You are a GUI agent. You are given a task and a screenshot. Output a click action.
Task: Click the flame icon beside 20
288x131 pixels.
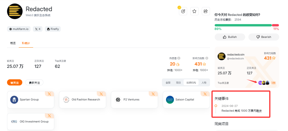(178, 64)
